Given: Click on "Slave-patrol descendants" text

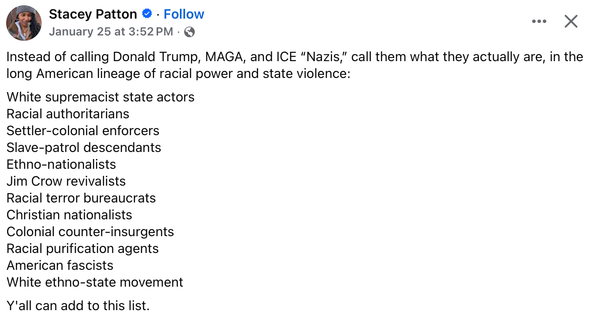Looking at the screenshot, I should click(x=84, y=148).
